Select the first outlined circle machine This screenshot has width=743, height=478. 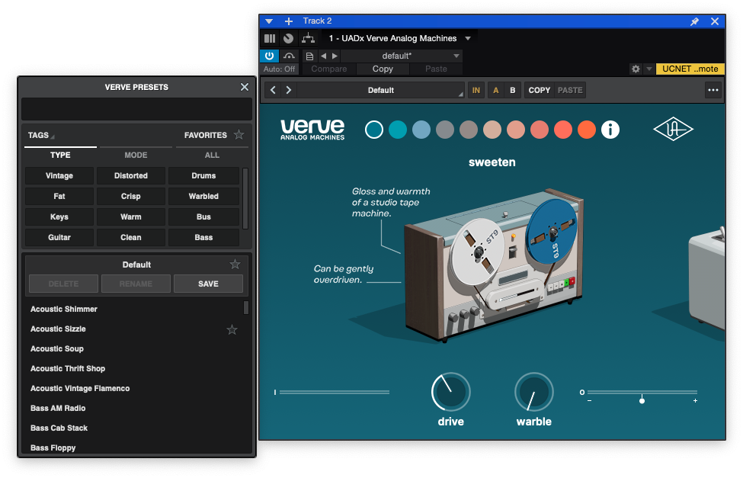(374, 130)
